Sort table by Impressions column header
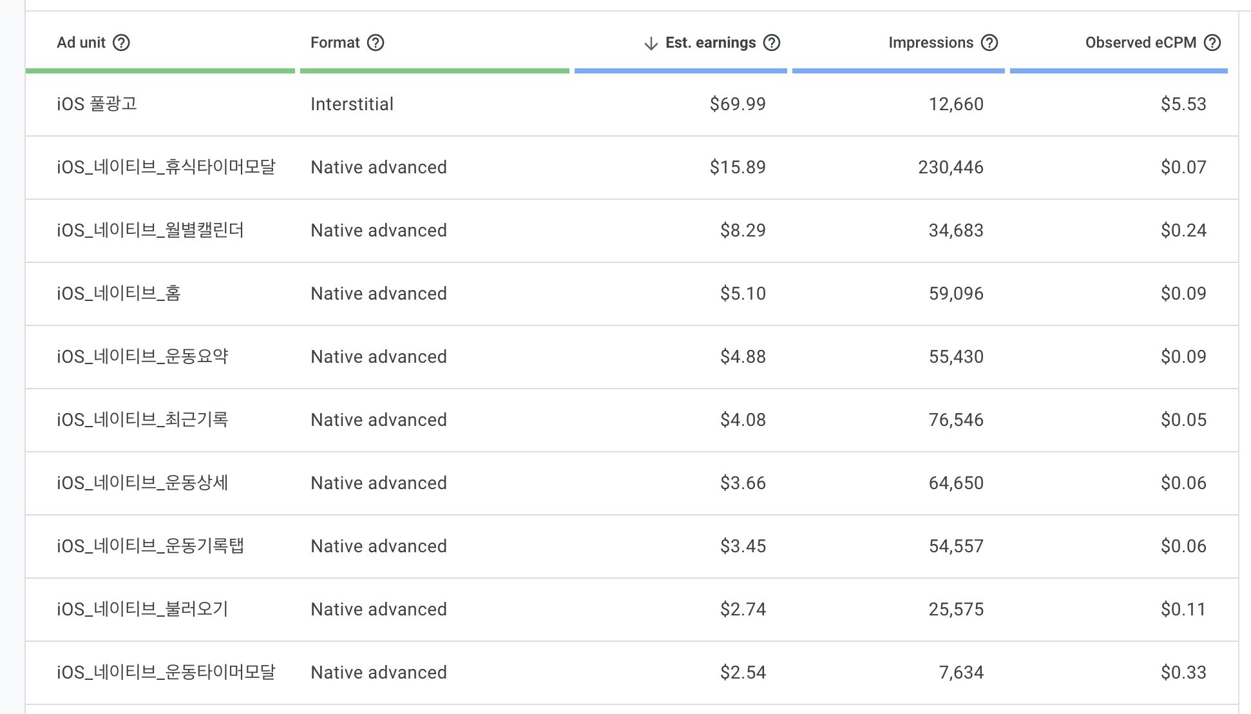The image size is (1251, 714). [x=930, y=43]
